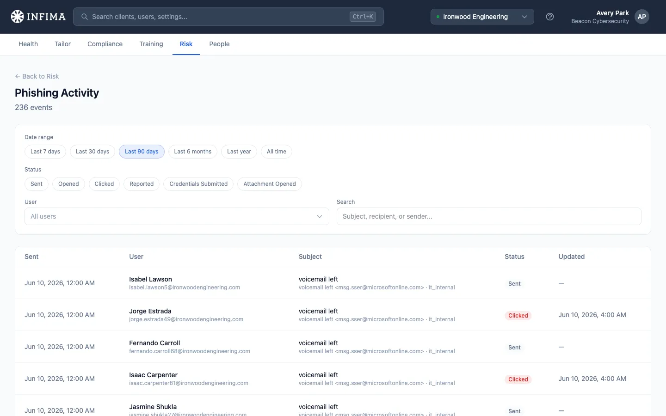Click isabel.lawson5@ironwoodengineering.com email
The height and width of the screenshot is (416, 666).
185,288
